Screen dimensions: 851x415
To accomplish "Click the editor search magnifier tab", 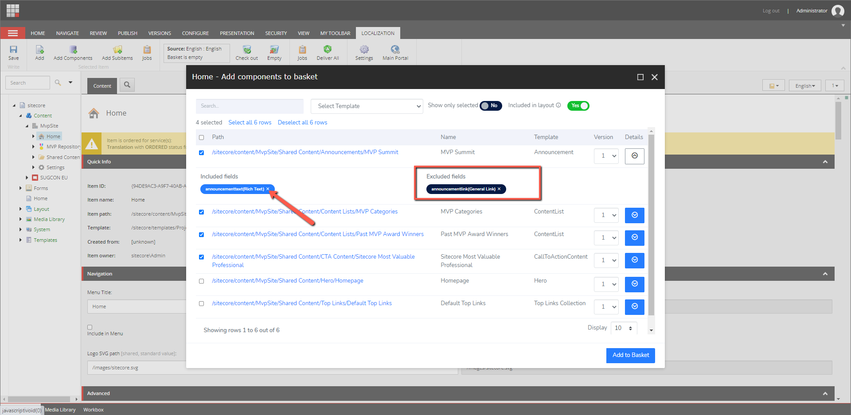I will (127, 85).
